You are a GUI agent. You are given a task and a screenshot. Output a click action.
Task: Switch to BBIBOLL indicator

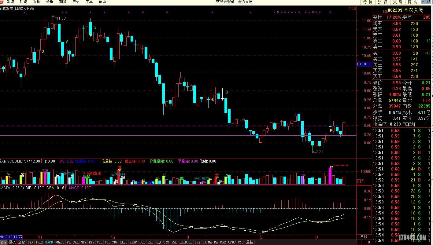pyautogui.click(x=186, y=242)
